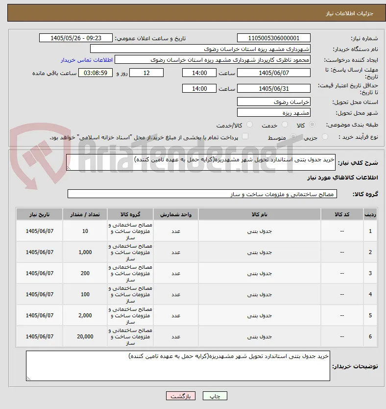
Task: Click the remaining time field 03:08:59
Action: point(96,73)
